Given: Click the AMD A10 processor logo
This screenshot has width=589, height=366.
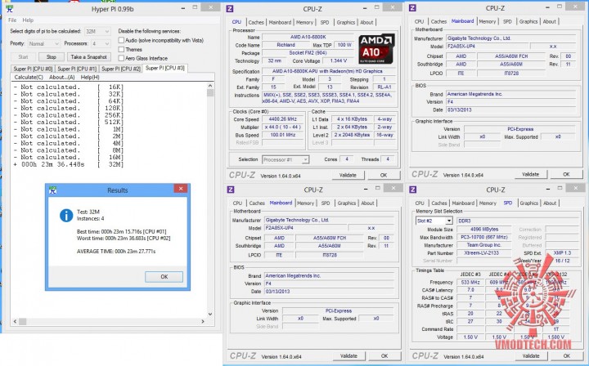Looking at the screenshot, I should pos(376,49).
